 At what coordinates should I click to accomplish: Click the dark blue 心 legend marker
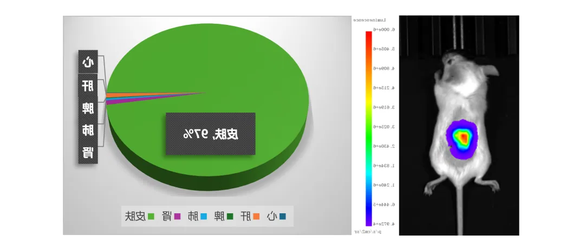click(x=282, y=217)
